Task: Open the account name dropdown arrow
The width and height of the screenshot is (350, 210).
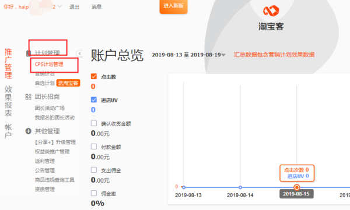Action: (x=60, y=6)
